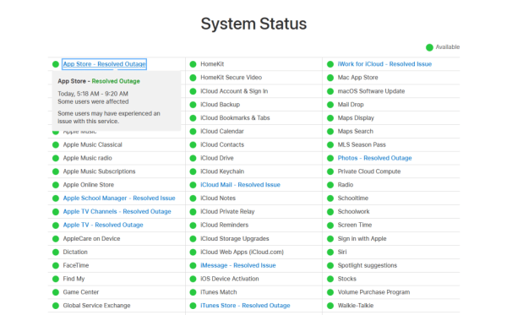Screen dimensions: 507x315
Task: Click green status dot beside iCloud Backup
Action: click(x=193, y=105)
